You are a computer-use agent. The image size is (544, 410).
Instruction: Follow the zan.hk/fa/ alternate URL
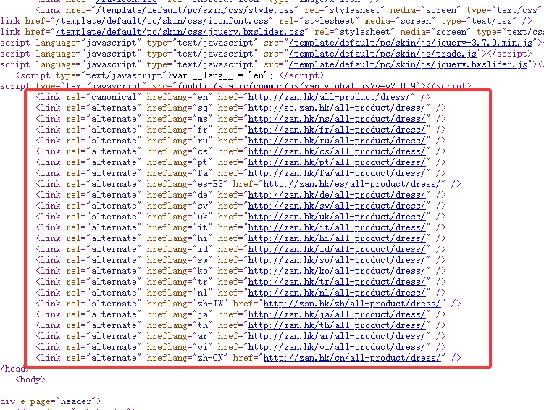coord(337,173)
